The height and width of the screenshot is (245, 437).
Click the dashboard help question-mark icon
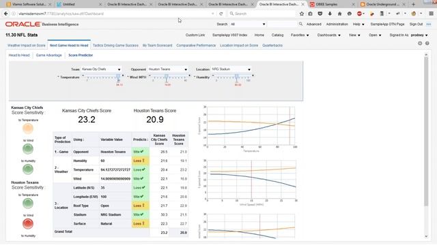coord(427,44)
